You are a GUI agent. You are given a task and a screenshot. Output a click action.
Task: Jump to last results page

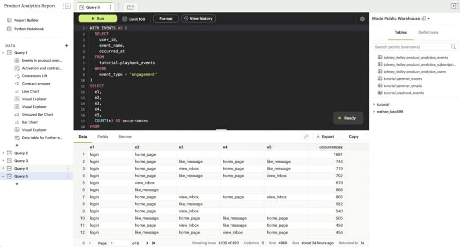click(154, 243)
